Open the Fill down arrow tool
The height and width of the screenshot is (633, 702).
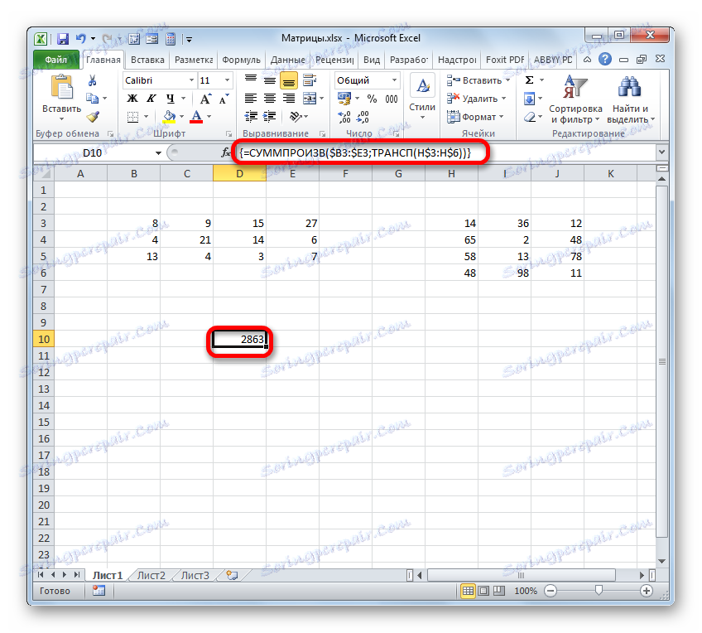[529, 99]
